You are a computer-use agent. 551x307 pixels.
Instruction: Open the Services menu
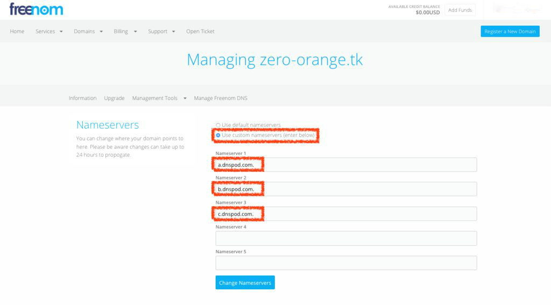(45, 31)
